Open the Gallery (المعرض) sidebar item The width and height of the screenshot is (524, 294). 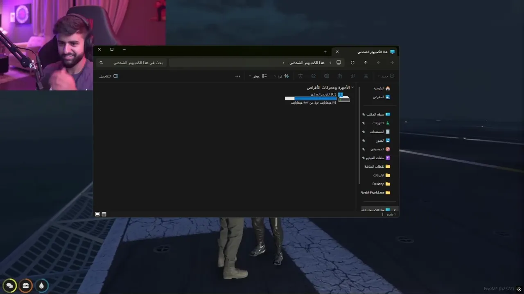382,97
